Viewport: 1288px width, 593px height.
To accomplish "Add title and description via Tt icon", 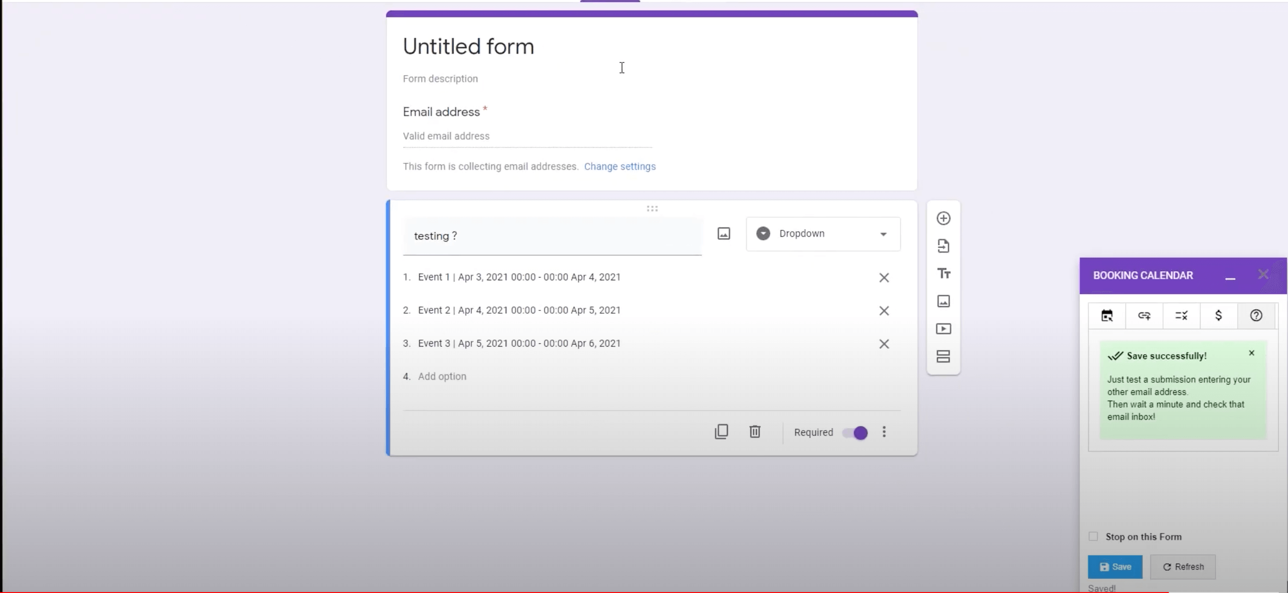I will (943, 273).
